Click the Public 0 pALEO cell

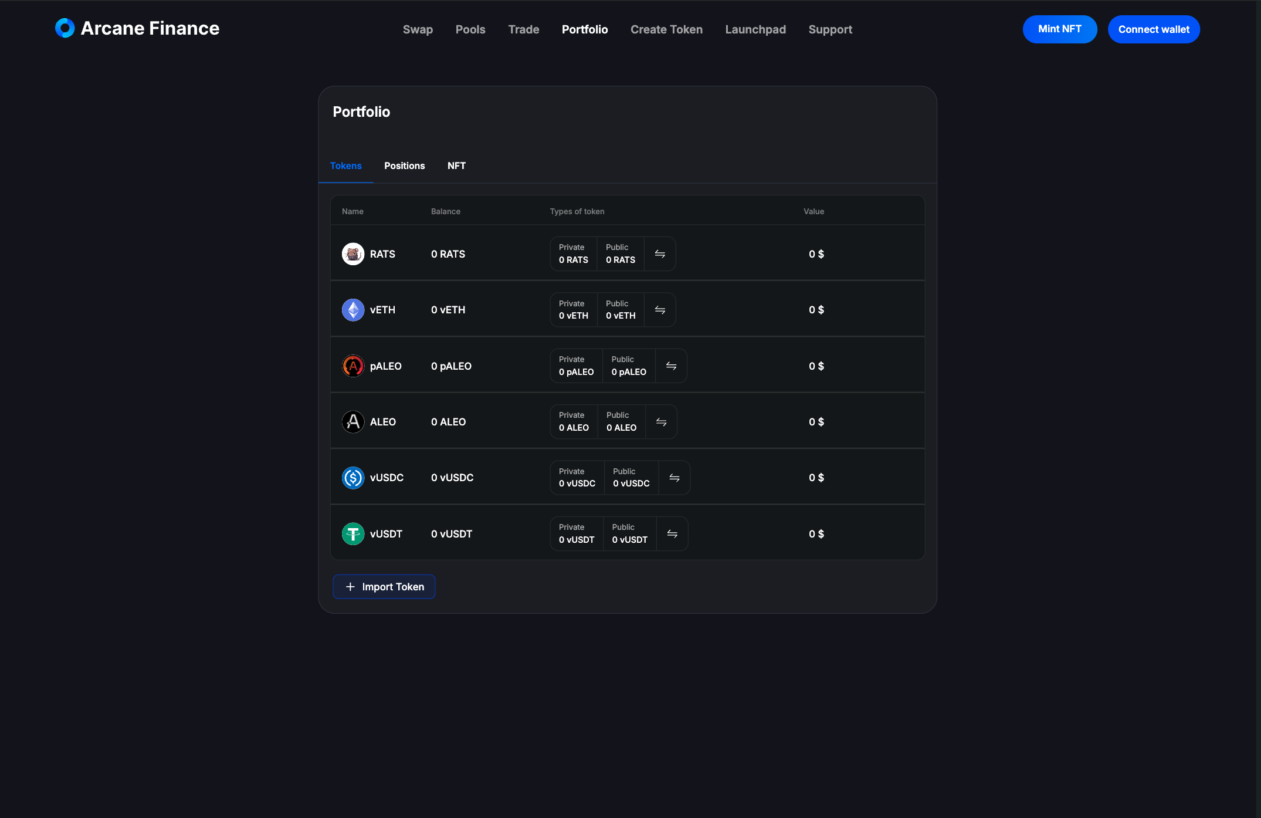click(629, 366)
